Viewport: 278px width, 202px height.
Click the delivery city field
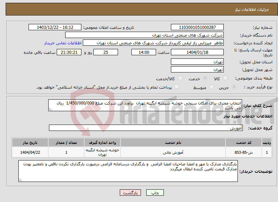coord(197,69)
